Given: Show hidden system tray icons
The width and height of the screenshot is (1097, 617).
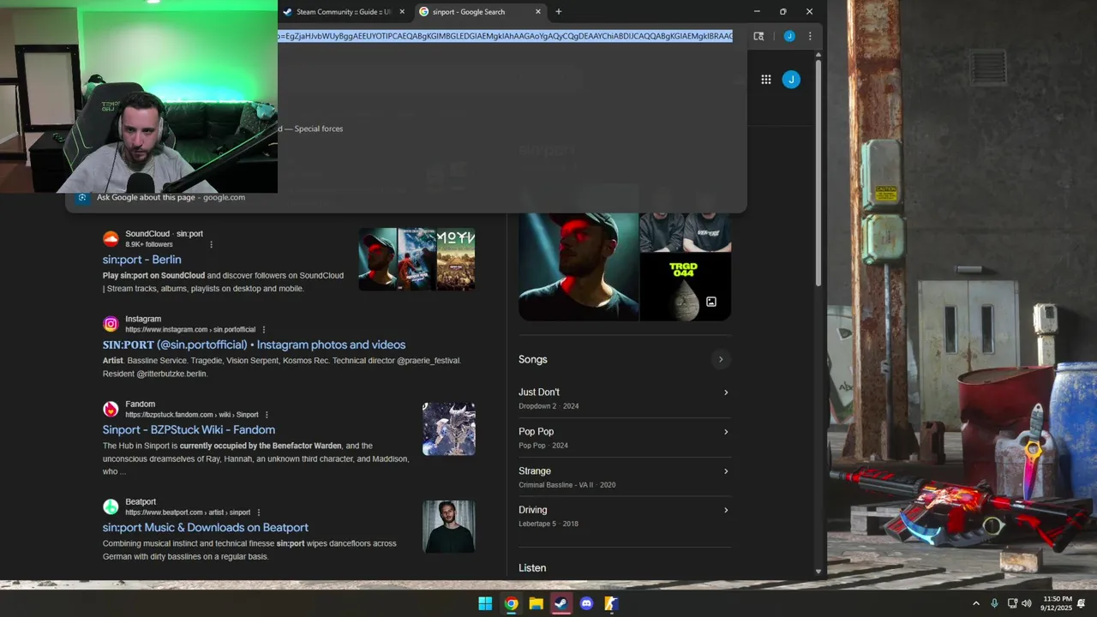Looking at the screenshot, I should tap(975, 603).
